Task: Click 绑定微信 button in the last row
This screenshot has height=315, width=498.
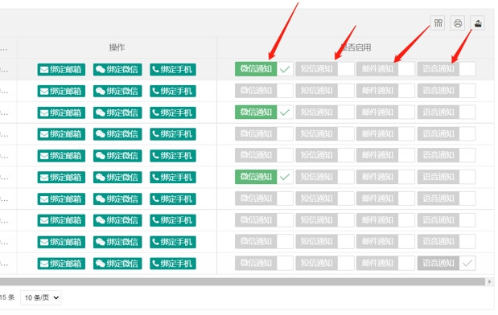Action: [117, 264]
